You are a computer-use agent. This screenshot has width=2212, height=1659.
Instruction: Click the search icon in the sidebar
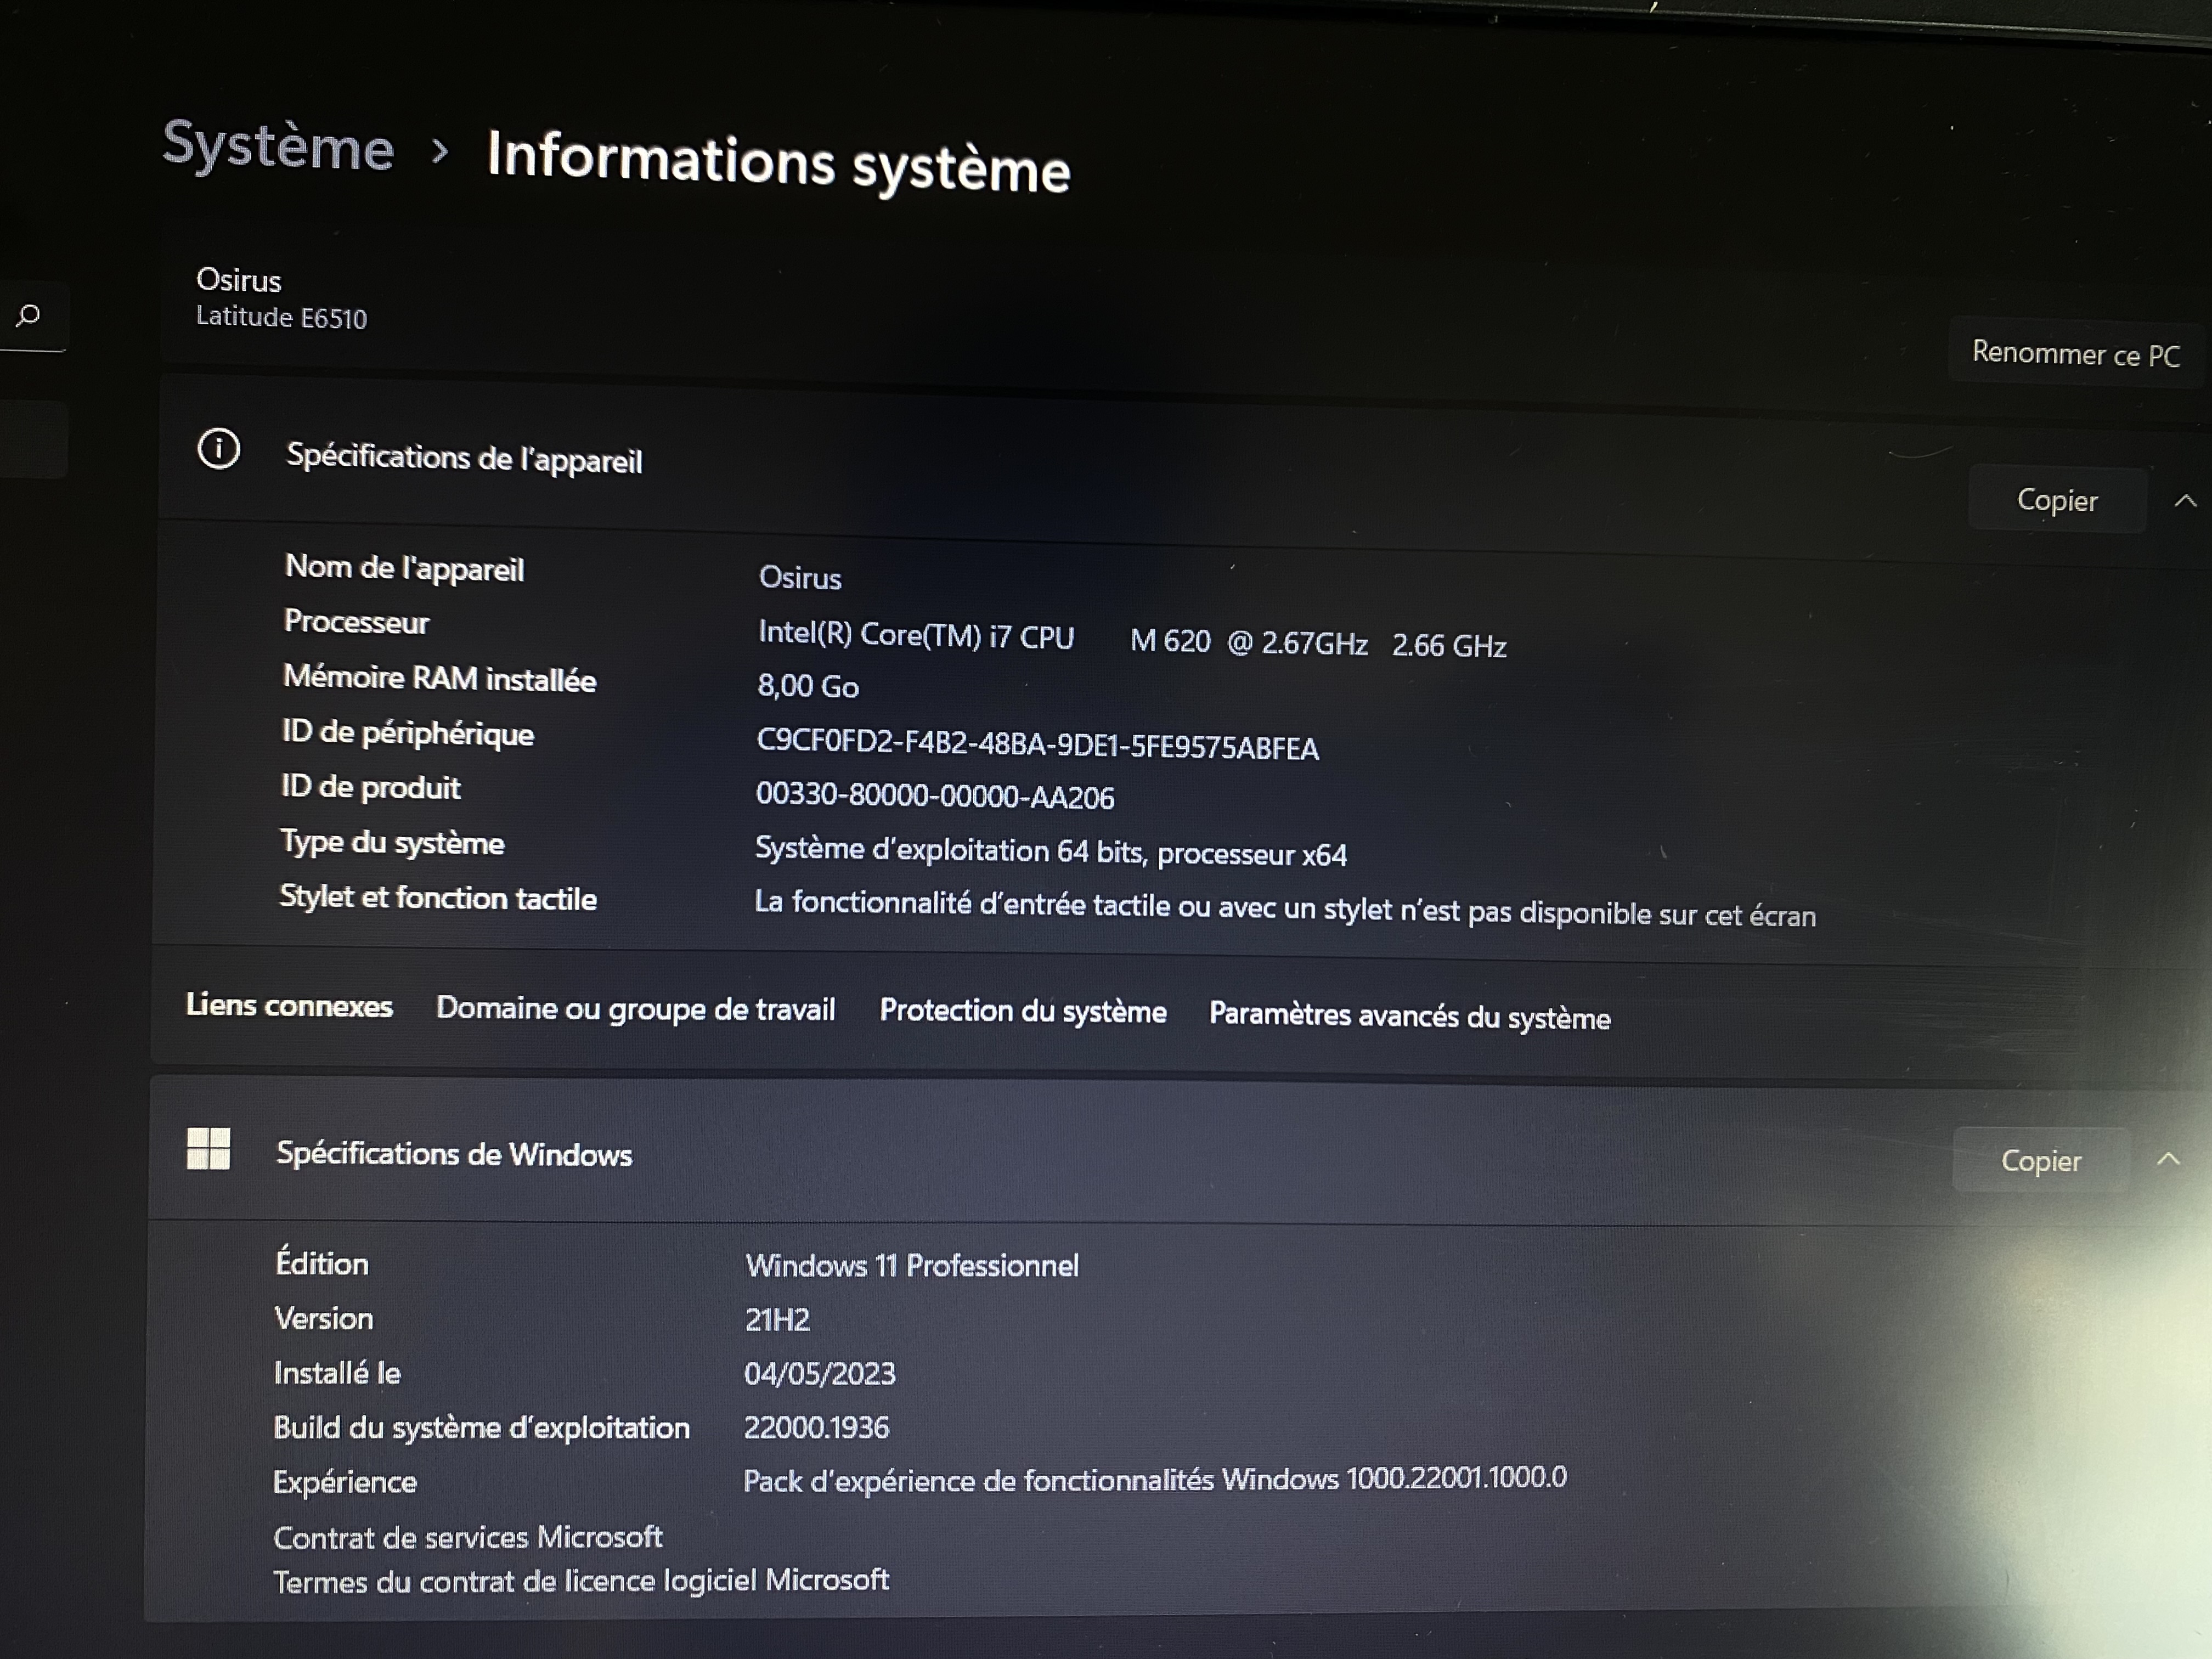coord(29,316)
